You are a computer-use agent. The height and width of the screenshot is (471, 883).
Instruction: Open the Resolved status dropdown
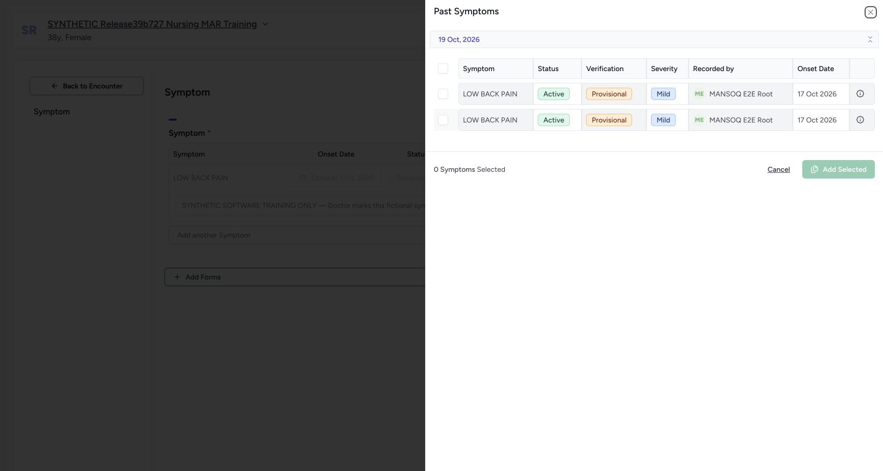point(408,178)
